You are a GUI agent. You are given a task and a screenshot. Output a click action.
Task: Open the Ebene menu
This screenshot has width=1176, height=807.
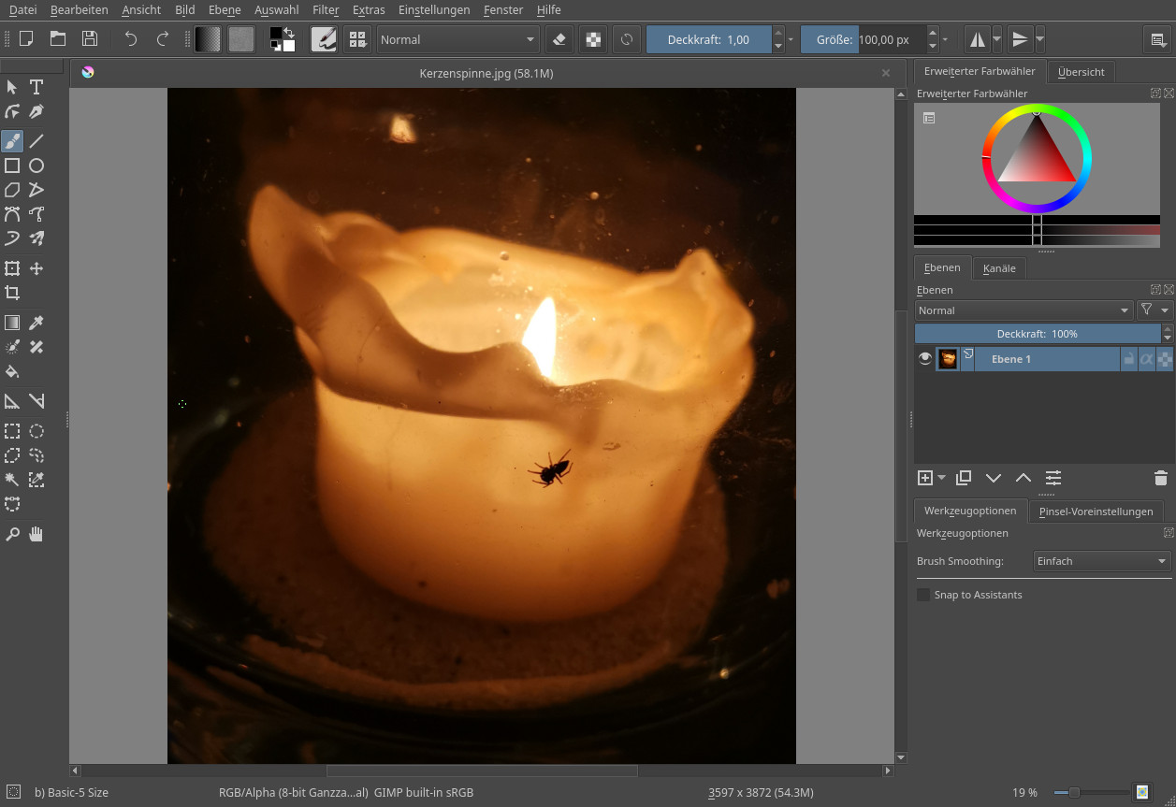click(225, 9)
